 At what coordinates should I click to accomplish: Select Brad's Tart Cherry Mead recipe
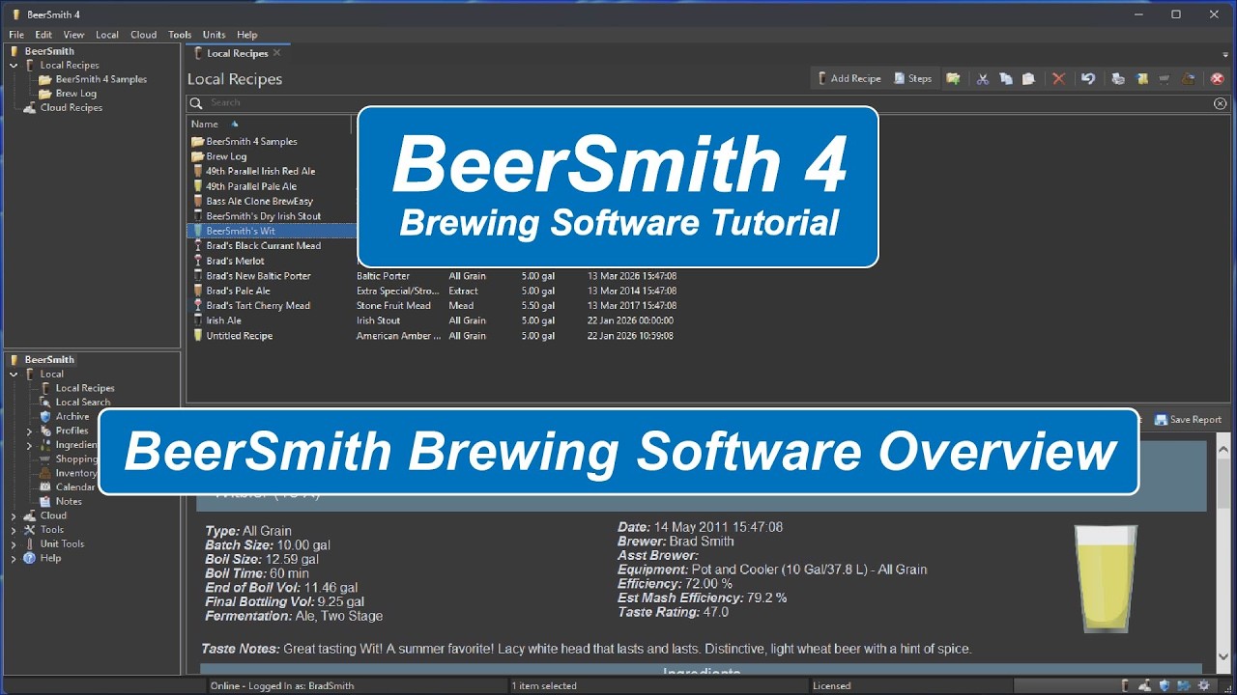(x=258, y=305)
